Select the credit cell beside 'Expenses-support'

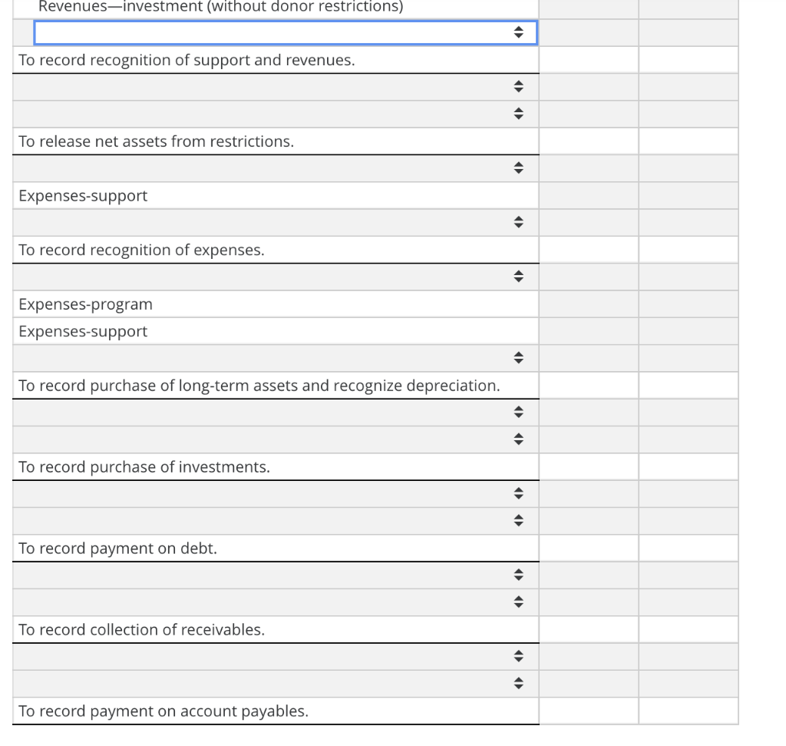689,195
